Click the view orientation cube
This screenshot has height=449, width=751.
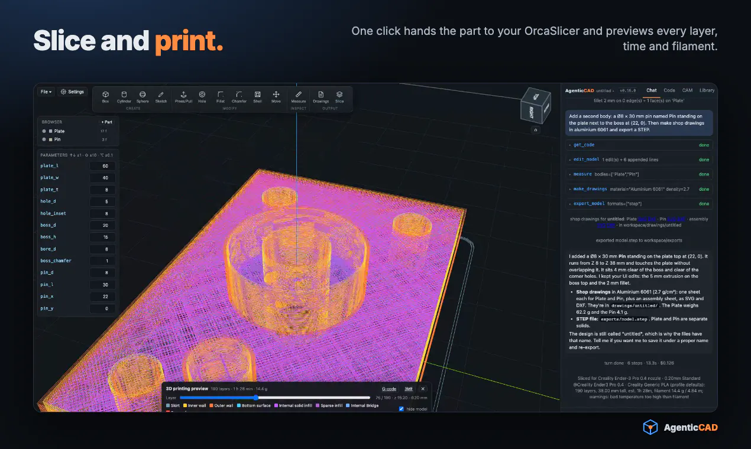tap(535, 106)
